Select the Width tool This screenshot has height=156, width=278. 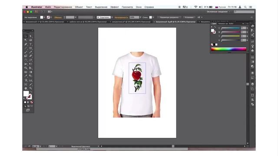(x=26, y=64)
